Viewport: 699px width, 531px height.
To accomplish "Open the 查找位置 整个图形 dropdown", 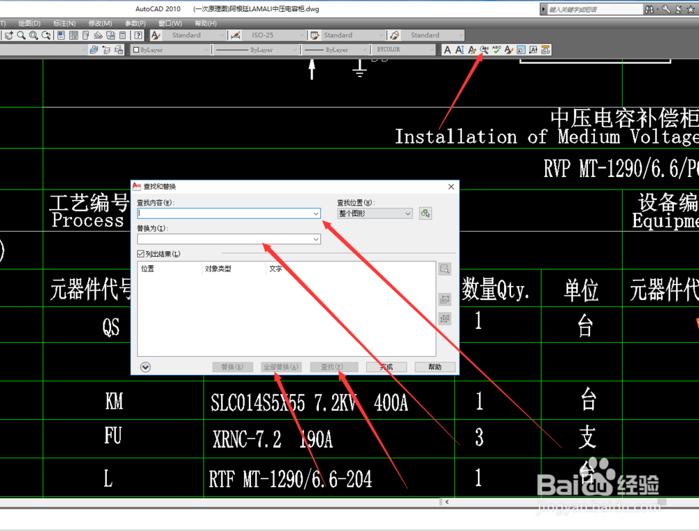I will (375, 214).
